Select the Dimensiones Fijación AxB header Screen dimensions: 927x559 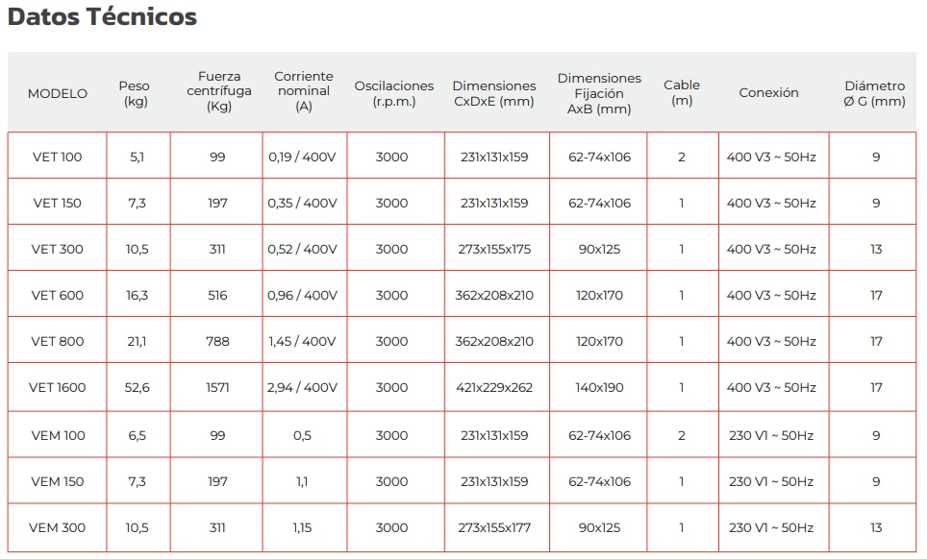click(599, 93)
